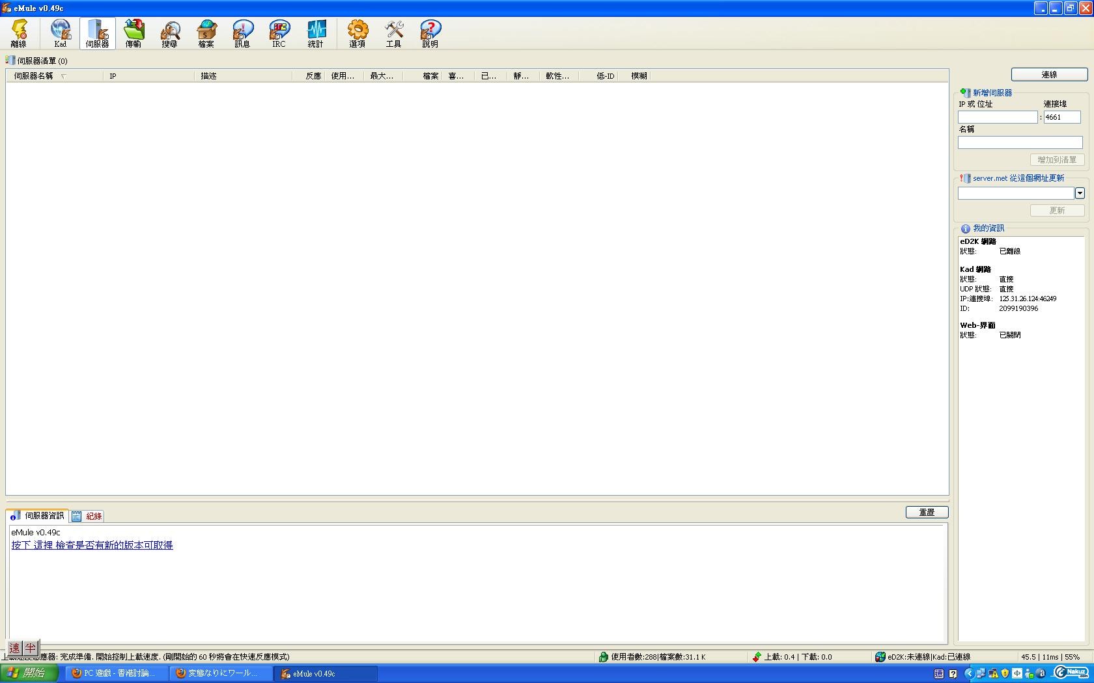Open the 工具 tools menu icon
The height and width of the screenshot is (683, 1094).
click(394, 33)
